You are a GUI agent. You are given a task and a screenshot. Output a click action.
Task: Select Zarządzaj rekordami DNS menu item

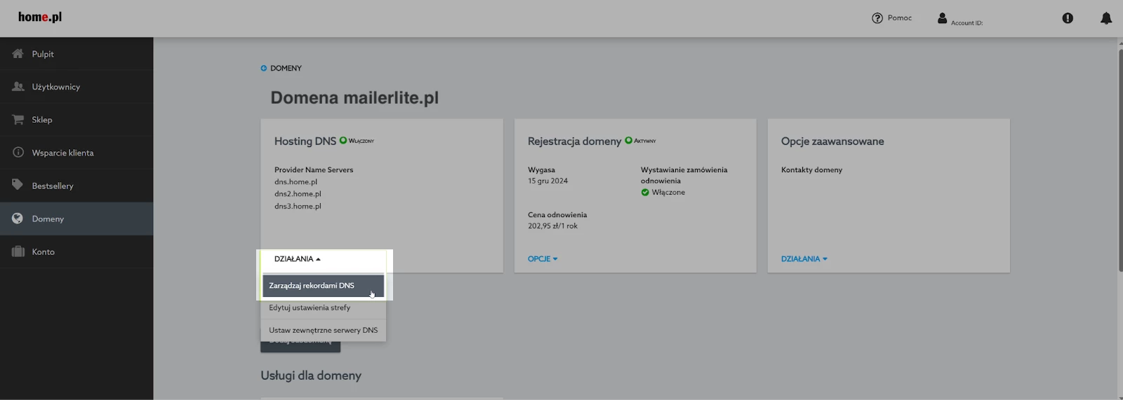pyautogui.click(x=312, y=286)
